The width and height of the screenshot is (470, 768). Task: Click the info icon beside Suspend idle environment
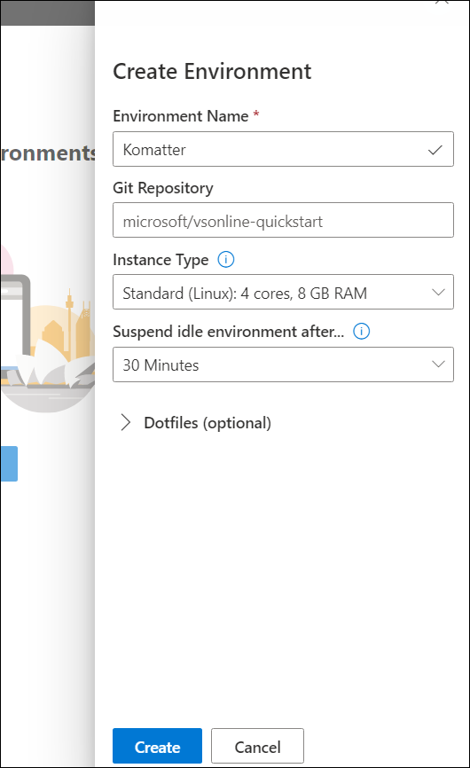click(x=361, y=332)
